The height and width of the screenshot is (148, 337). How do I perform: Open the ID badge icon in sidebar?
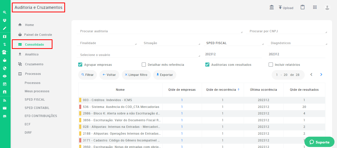(5, 92)
